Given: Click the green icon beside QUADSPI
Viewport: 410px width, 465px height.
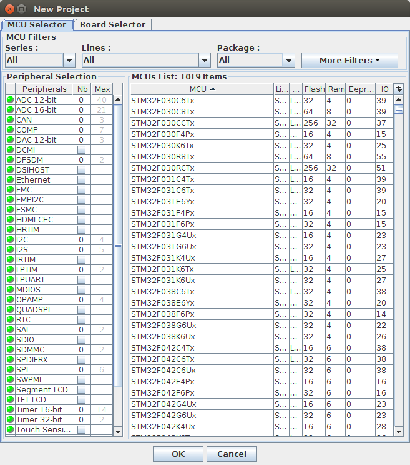Looking at the screenshot, I should point(10,310).
